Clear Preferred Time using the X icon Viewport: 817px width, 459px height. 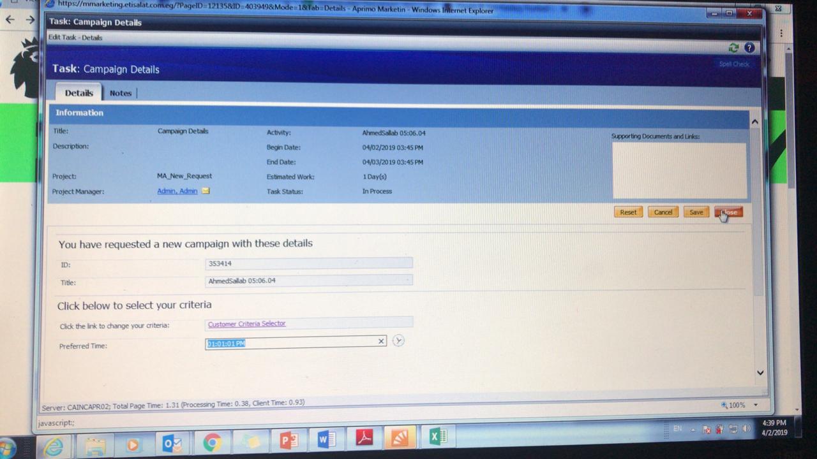pyautogui.click(x=381, y=341)
